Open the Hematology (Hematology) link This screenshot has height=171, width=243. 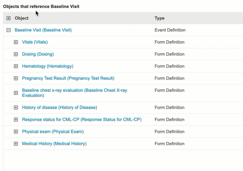click(48, 66)
